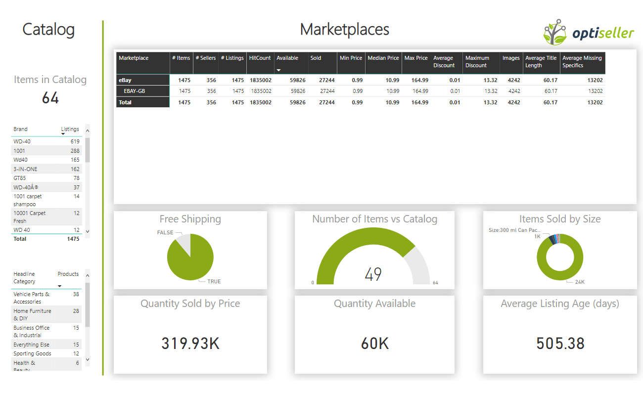The image size is (643, 393).
Task: Select Vehicle Parts & Accessories category
Action: coord(46,298)
